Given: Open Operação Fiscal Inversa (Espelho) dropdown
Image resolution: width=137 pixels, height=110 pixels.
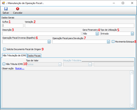Looking at the screenshot, I should tap(49, 41).
